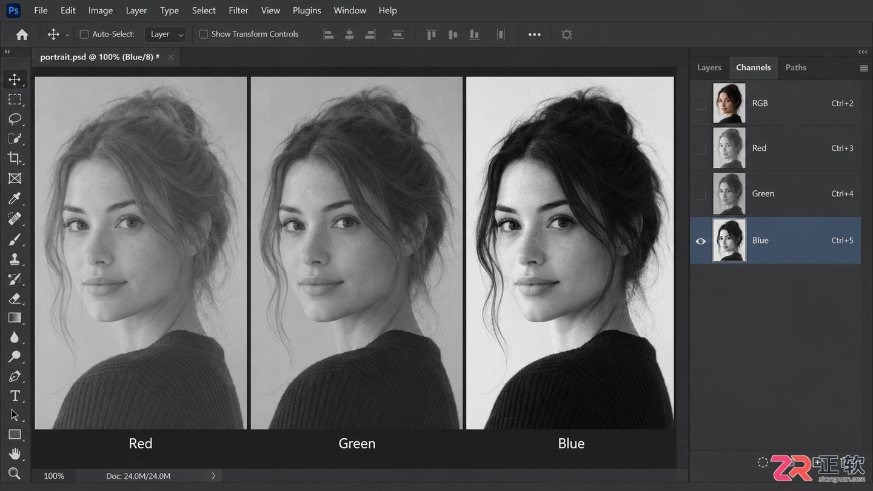Select the Brush tool
This screenshot has height=491, width=873.
tap(15, 239)
